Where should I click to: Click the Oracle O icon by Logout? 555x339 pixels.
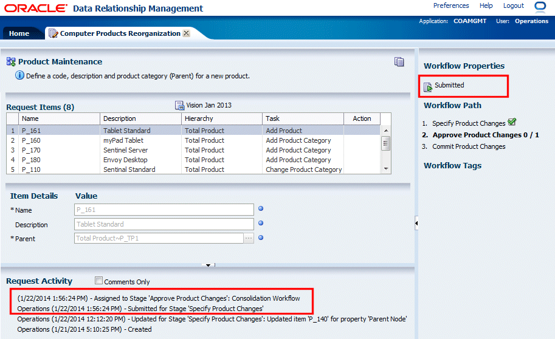tap(540, 6)
